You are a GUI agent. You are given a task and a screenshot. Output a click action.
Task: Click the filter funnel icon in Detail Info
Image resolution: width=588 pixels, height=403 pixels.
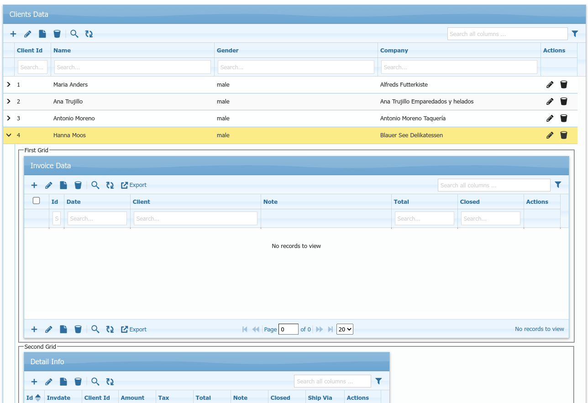[378, 381]
